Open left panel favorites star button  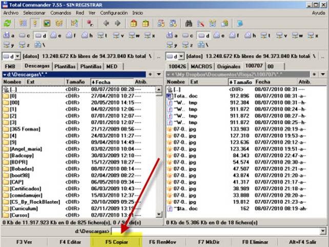(x=150, y=74)
